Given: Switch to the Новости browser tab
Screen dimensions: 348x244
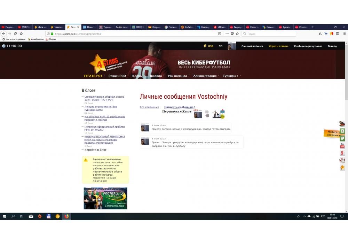Looking at the screenshot, I should tap(89, 27).
